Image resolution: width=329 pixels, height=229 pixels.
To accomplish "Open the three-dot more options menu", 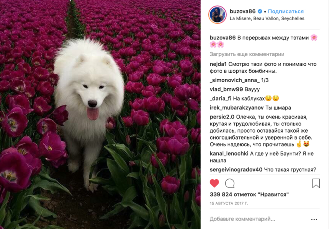I will pos(314,219).
